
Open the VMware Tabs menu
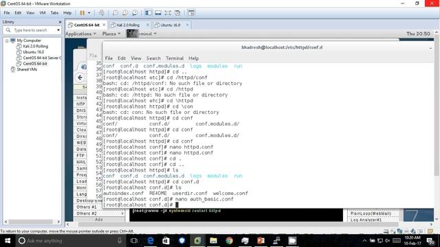[54, 13]
